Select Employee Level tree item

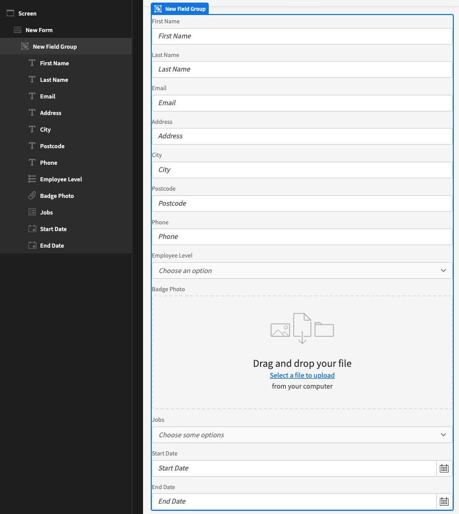tap(66, 179)
